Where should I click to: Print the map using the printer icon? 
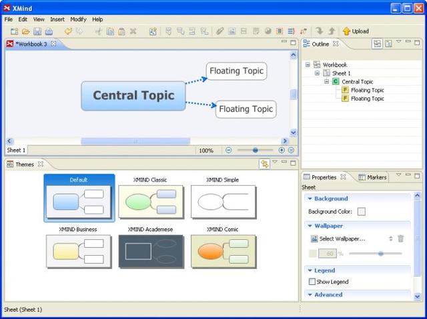click(x=49, y=31)
